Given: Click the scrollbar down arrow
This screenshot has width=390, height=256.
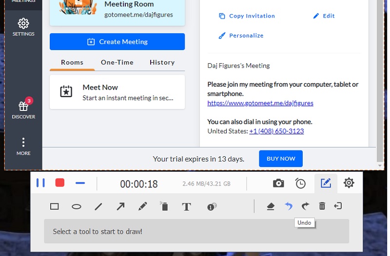Looking at the screenshot, I should (380, 165).
